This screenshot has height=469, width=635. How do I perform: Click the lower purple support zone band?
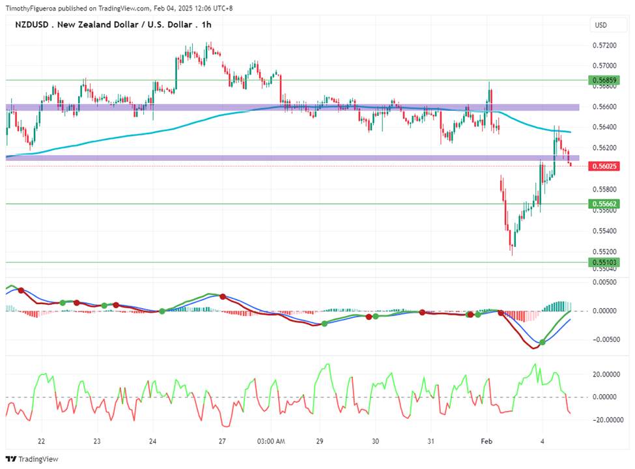click(292, 158)
